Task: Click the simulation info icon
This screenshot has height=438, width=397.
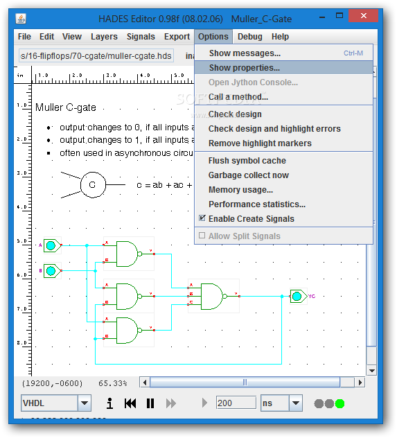Action: [x=109, y=403]
